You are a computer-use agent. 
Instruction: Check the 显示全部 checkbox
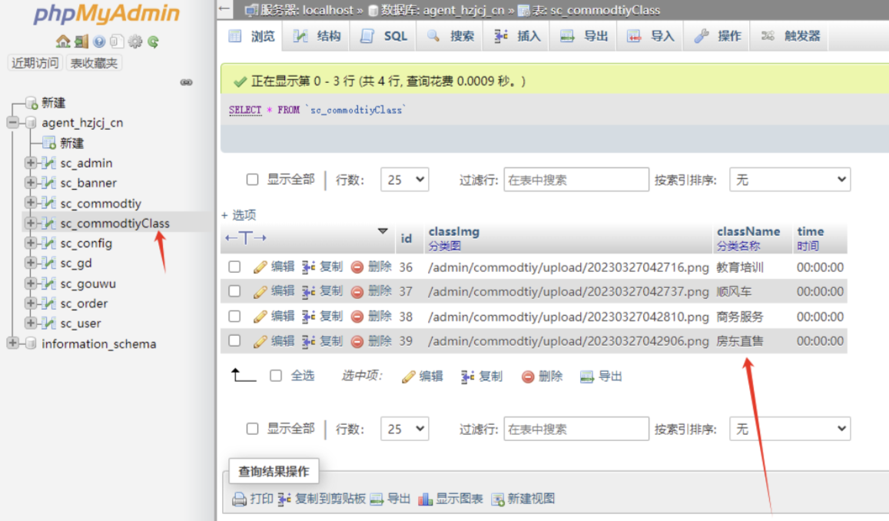coord(252,178)
